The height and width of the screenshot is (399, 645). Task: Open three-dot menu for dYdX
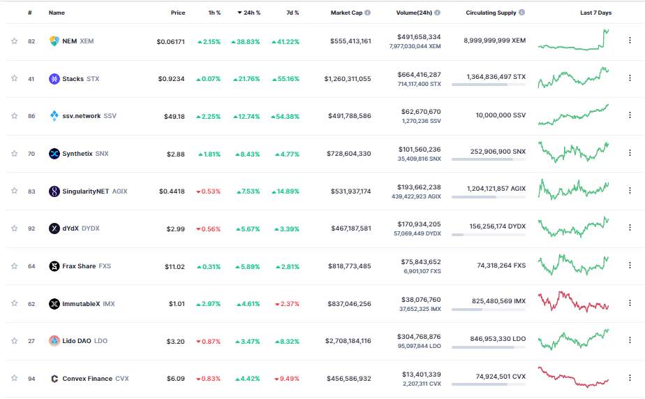pos(630,227)
